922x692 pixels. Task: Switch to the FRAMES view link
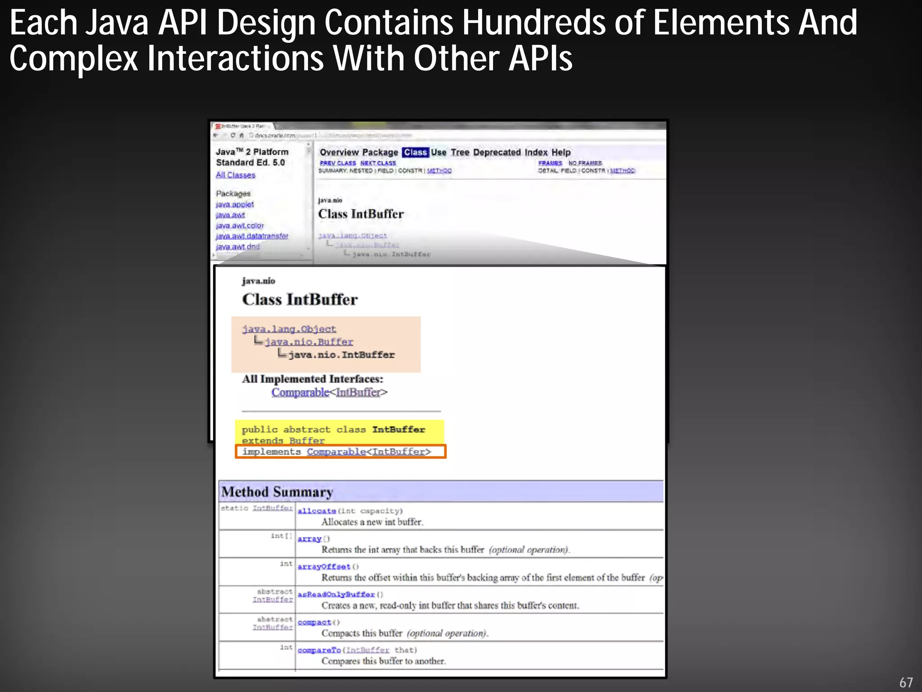tap(550, 163)
